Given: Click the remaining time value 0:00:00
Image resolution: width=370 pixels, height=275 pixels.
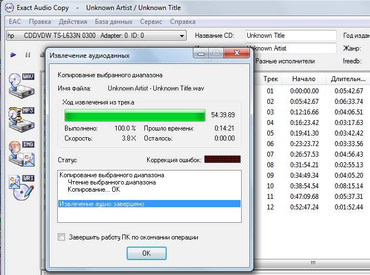Looking at the screenshot, I should click(224, 138).
